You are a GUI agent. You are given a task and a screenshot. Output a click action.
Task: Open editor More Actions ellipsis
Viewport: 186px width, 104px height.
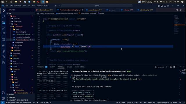184,10
